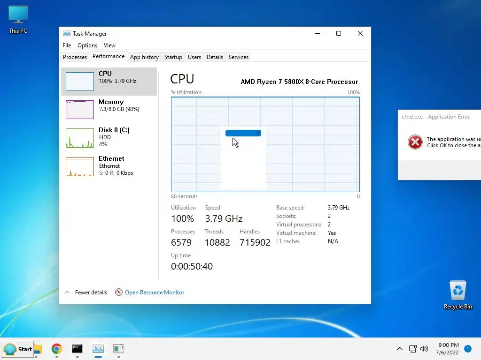The image size is (481, 360).
Task: Open the clock showing 9:00 PM
Action: click(447, 349)
